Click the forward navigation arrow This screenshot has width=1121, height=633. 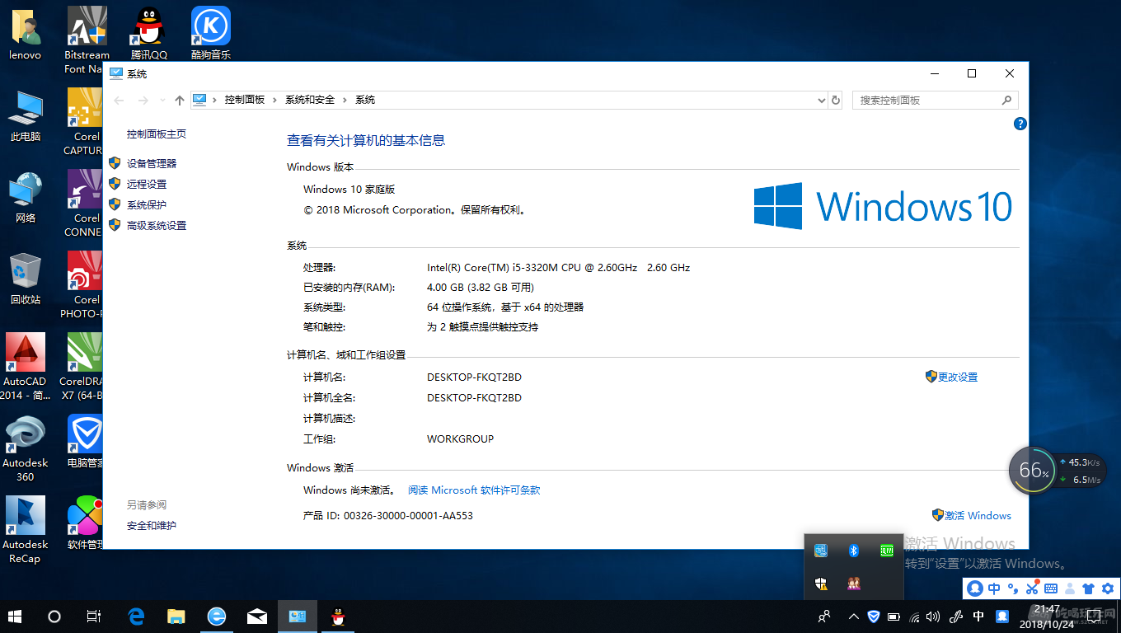(x=143, y=100)
